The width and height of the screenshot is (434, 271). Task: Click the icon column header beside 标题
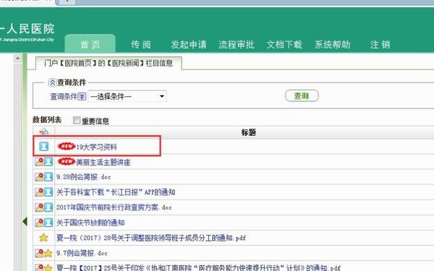[x=43, y=132]
